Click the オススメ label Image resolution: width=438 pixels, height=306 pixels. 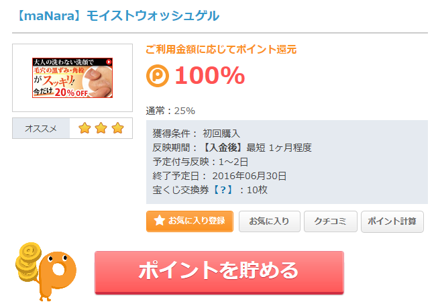pyautogui.click(x=41, y=128)
